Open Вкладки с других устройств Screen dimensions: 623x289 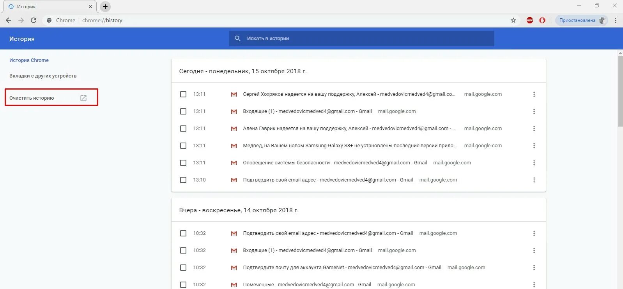pyautogui.click(x=43, y=76)
